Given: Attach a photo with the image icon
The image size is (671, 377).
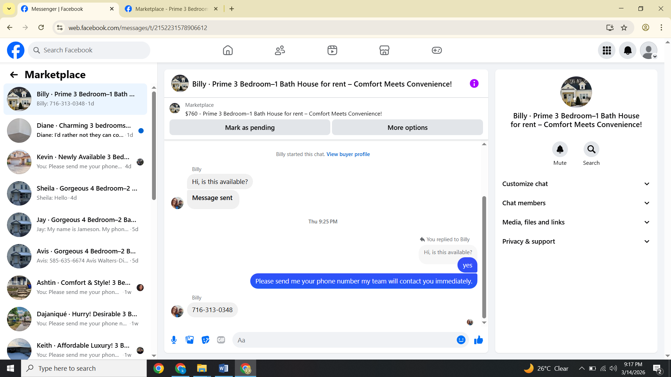Looking at the screenshot, I should click(x=189, y=340).
